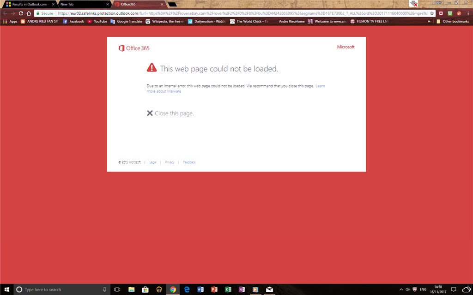
Task: Open the Welcome to www bookmark
Action: tap(327, 21)
